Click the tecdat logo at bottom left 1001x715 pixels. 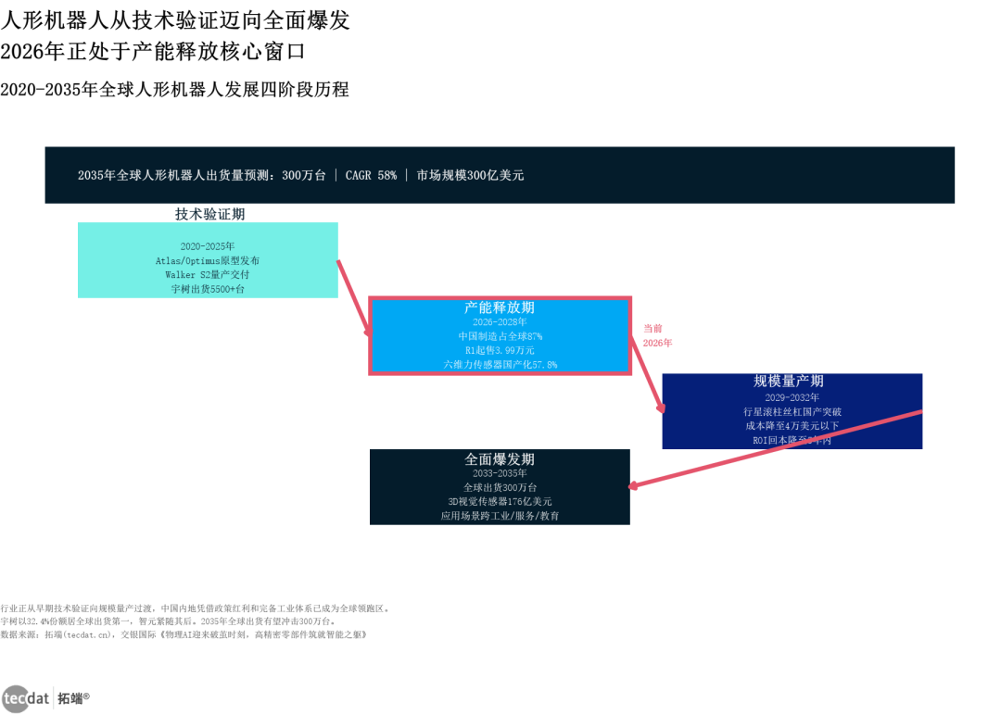click(x=26, y=698)
